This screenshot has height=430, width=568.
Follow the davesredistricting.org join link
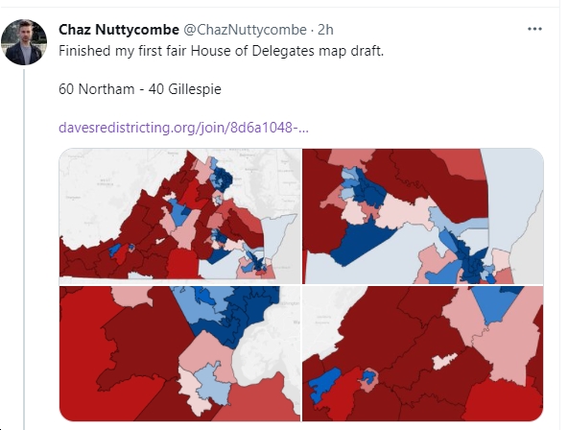click(183, 128)
